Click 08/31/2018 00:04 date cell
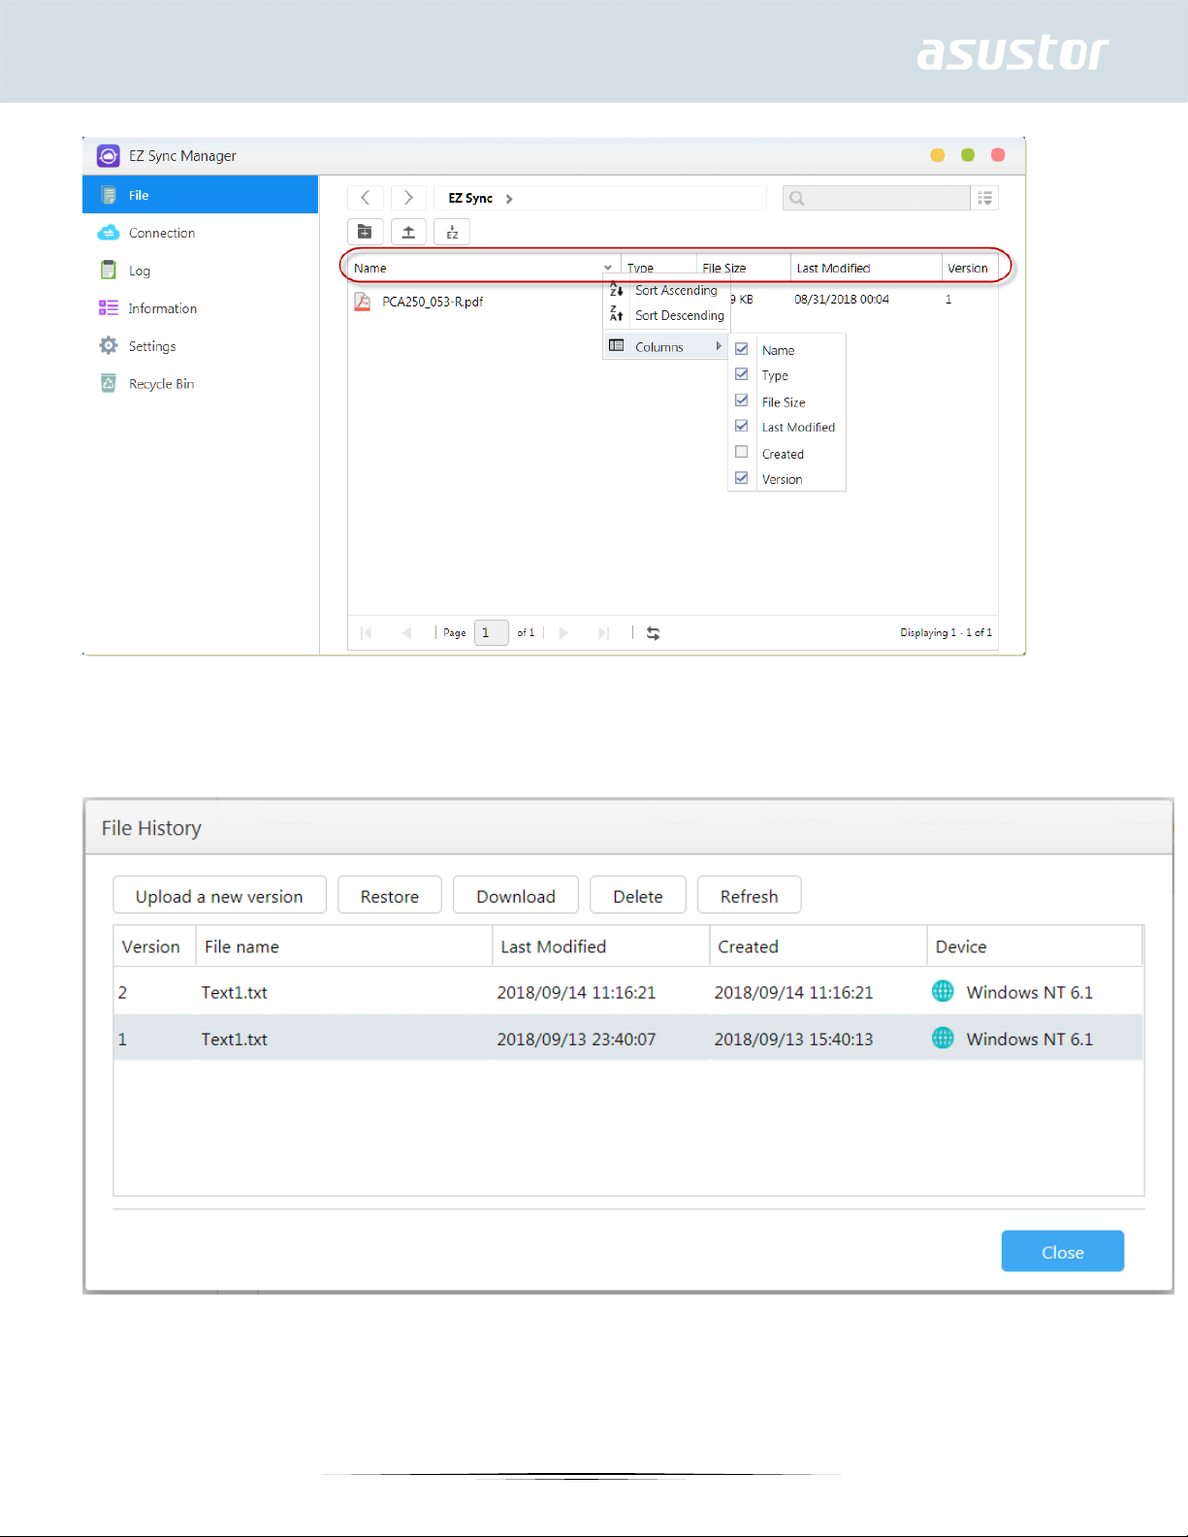The height and width of the screenshot is (1537, 1188). (x=842, y=300)
